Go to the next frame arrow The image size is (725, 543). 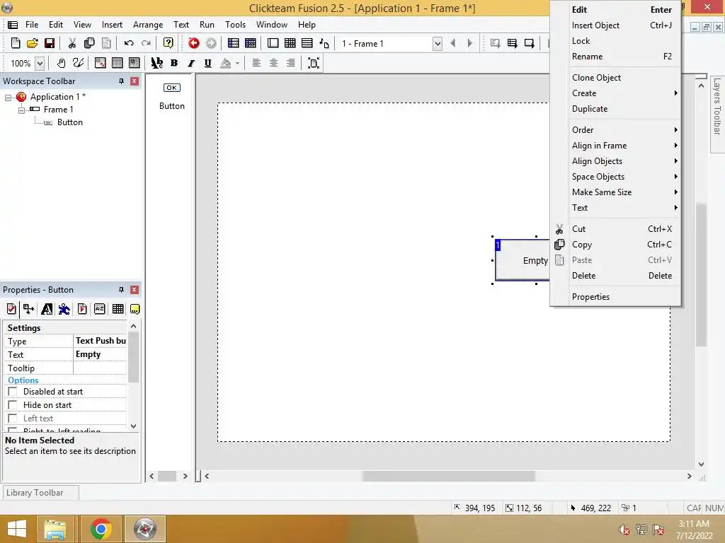(470, 43)
